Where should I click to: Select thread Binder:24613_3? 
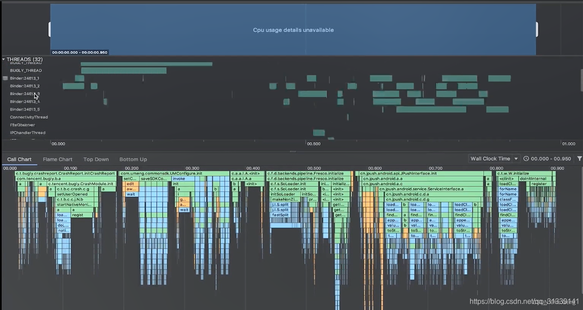pos(25,94)
